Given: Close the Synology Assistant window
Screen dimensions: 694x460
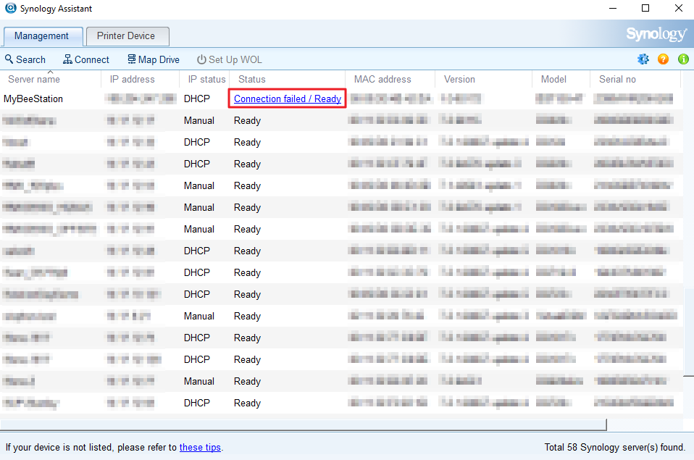Looking at the screenshot, I should tap(679, 9).
